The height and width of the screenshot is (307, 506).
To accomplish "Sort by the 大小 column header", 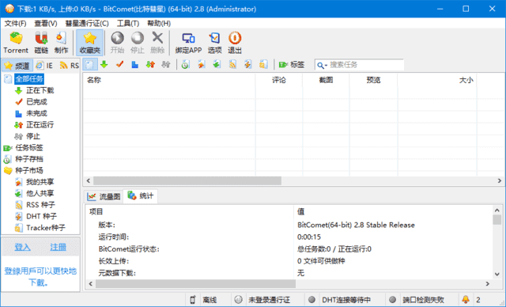I will pyautogui.click(x=437, y=80).
